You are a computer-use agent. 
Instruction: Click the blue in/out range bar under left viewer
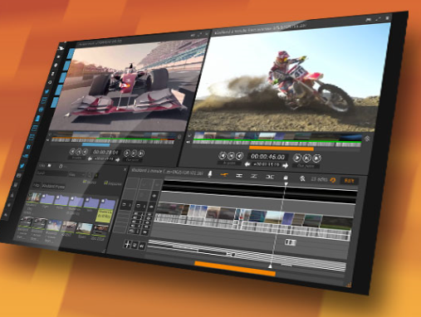coord(95,144)
